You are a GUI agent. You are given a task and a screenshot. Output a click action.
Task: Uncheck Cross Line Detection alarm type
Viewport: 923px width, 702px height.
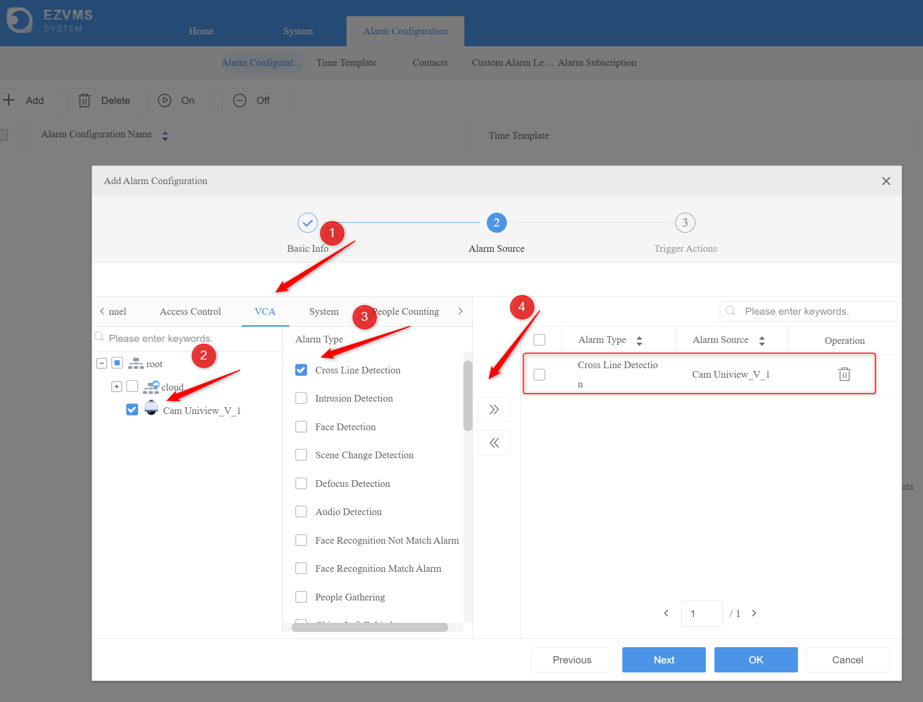coord(301,370)
